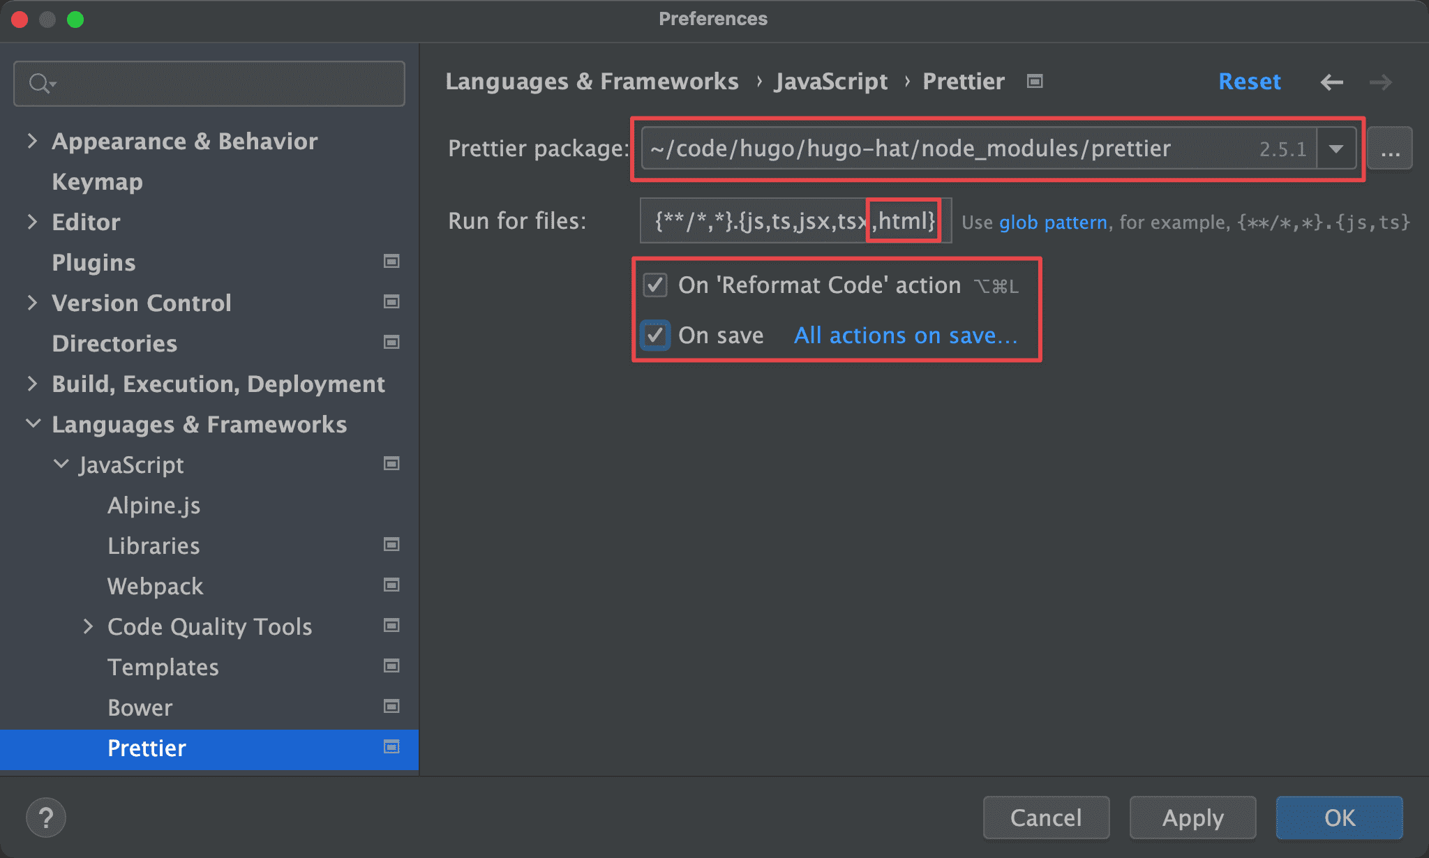Click the JavaScript breadcrumb
The height and width of the screenshot is (858, 1429).
[x=831, y=82]
